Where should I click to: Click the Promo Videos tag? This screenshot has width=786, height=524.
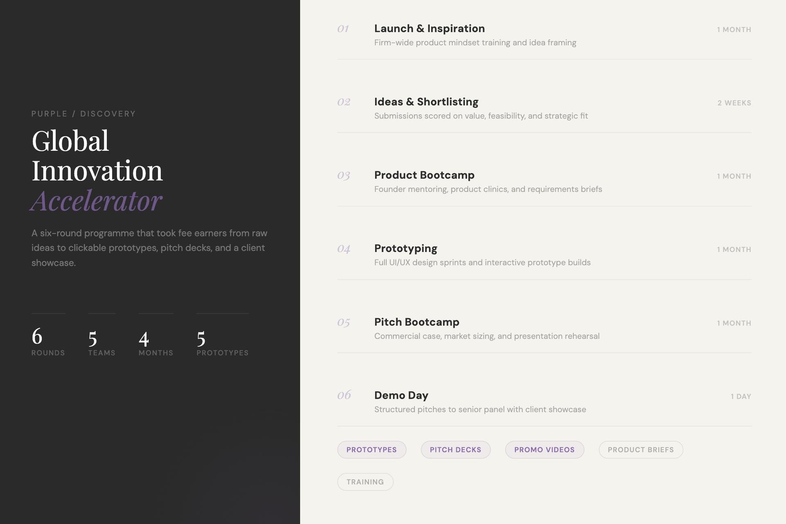click(544, 449)
